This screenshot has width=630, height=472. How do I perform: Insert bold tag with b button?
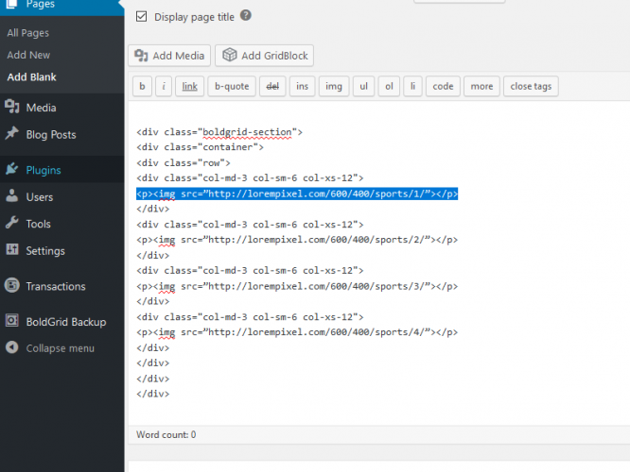pyautogui.click(x=142, y=87)
